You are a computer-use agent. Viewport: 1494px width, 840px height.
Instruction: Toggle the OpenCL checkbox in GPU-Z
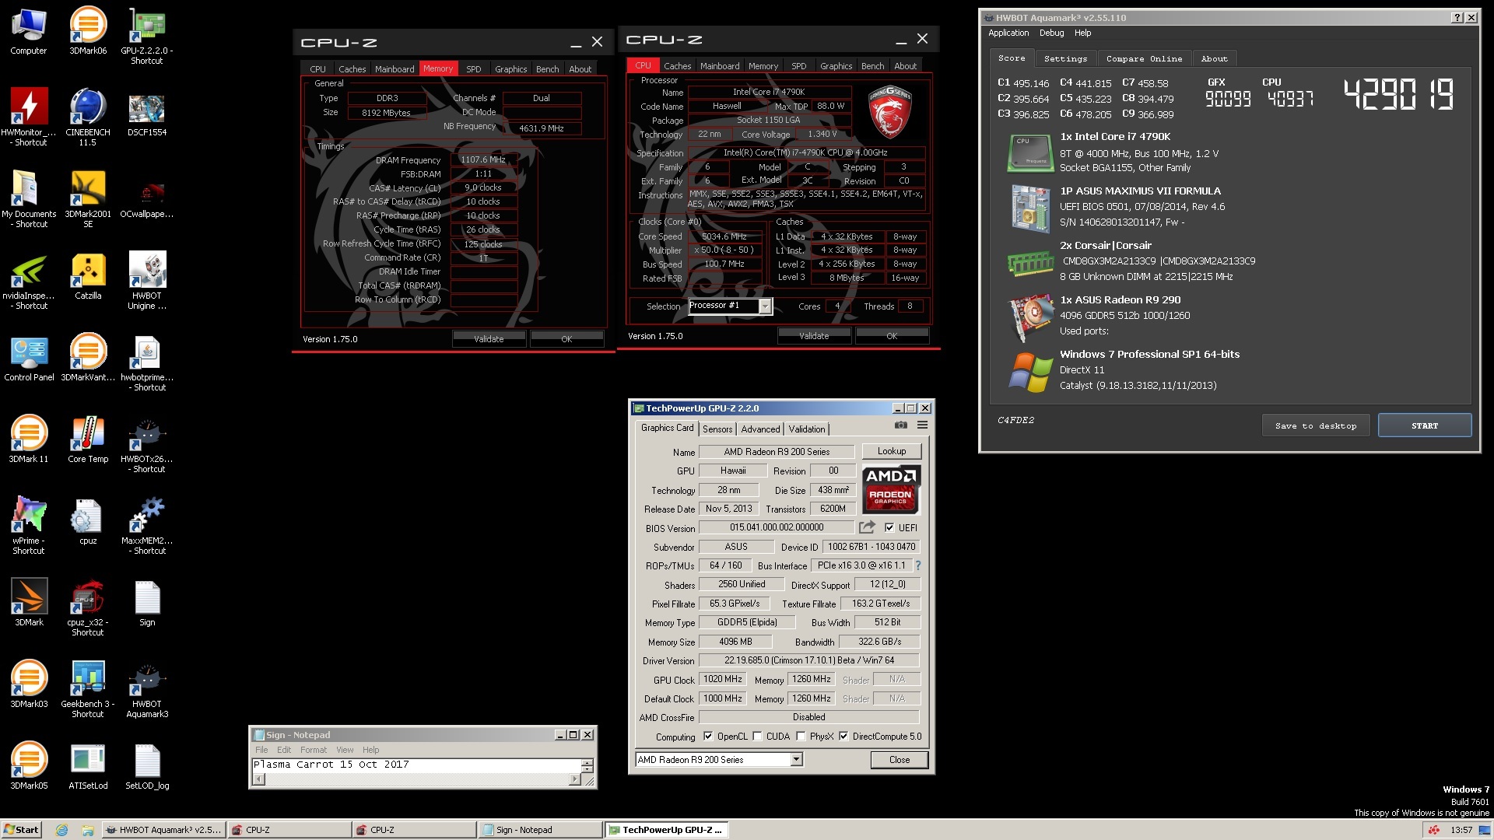(708, 736)
